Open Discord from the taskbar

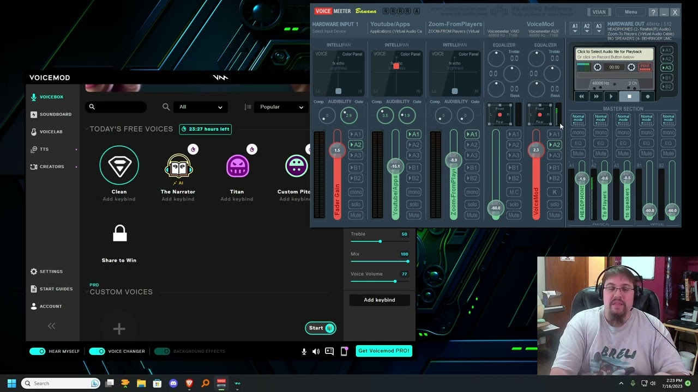pos(173,383)
